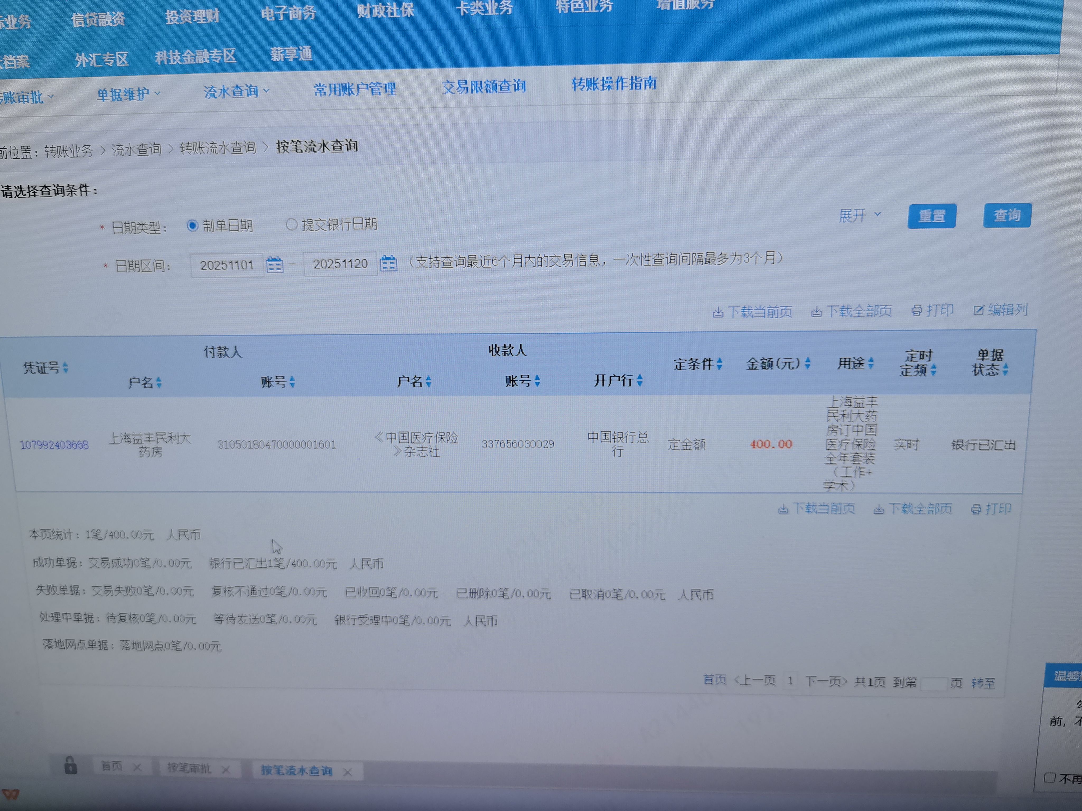Click the top 打印 printer icon
The image size is (1082, 811).
pos(917,310)
